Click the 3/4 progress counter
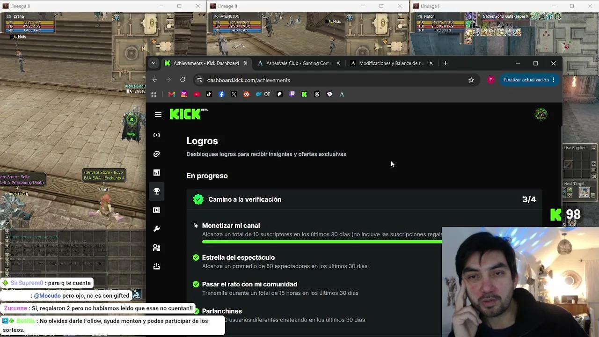This screenshot has width=599, height=337. [x=529, y=199]
